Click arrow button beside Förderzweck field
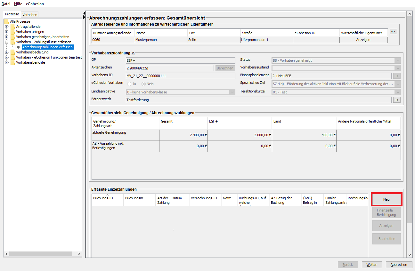 (397, 100)
